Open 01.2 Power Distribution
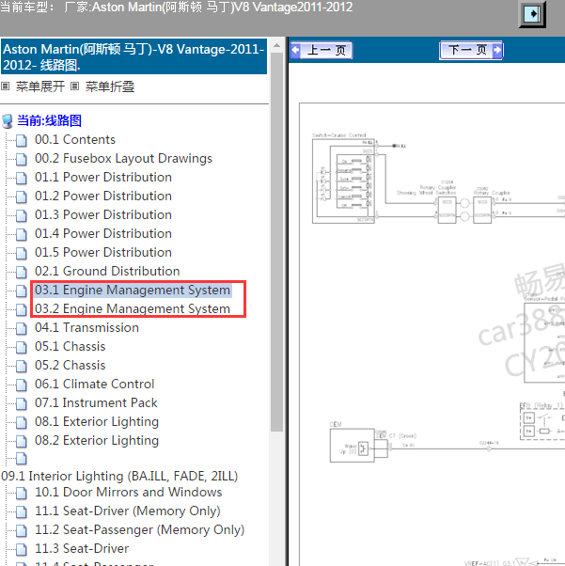 pyautogui.click(x=103, y=196)
